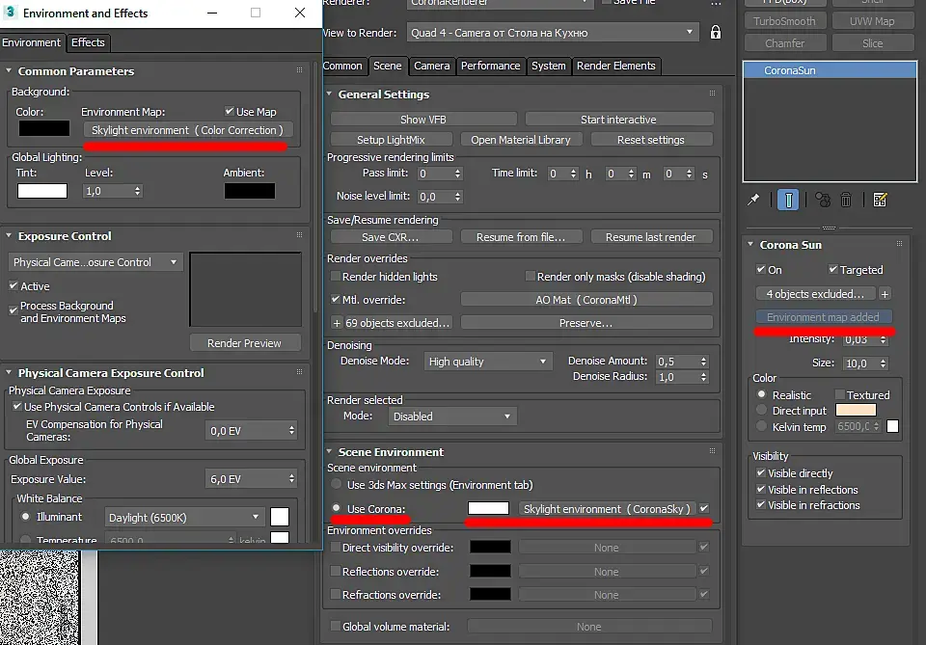
Task: Toggle Active exposure control checkbox
Action: [14, 285]
